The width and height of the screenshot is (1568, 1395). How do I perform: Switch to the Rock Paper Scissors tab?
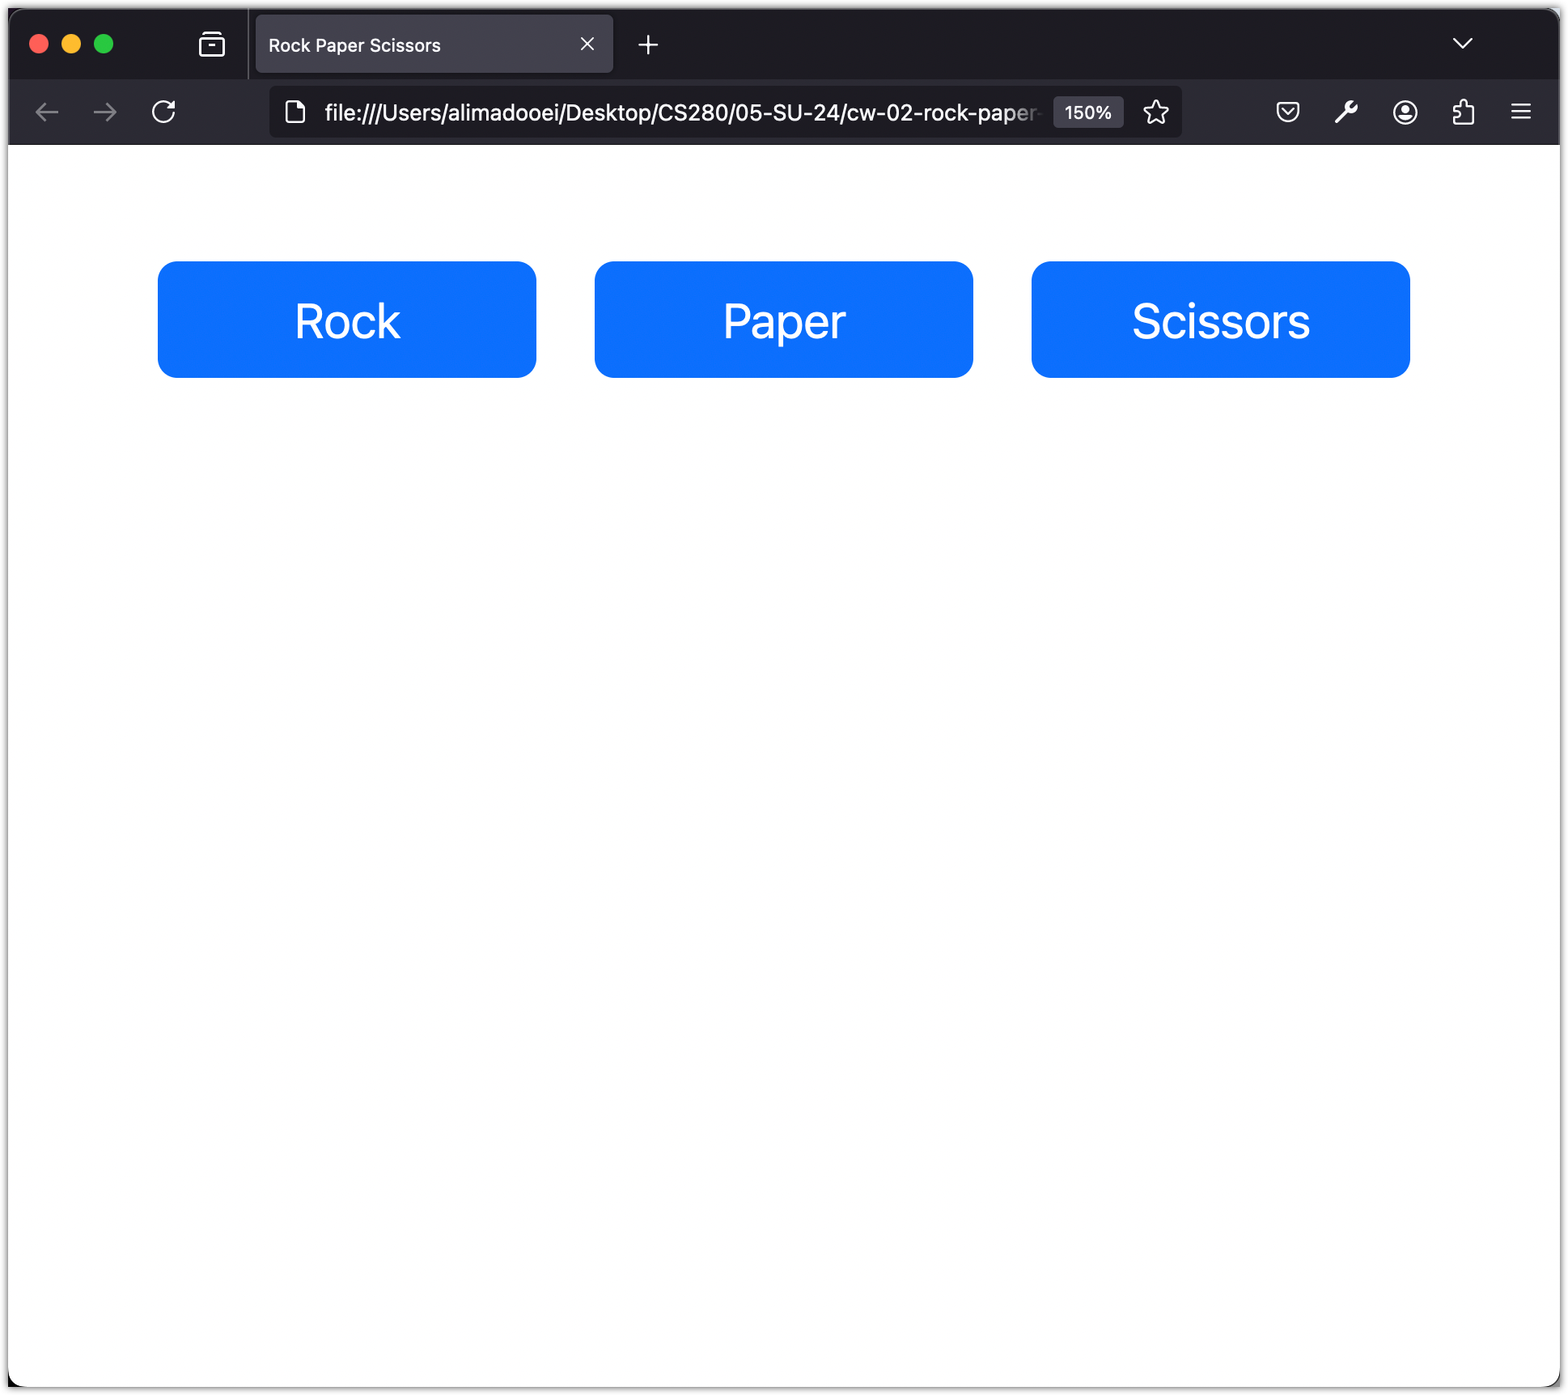pyautogui.click(x=434, y=45)
